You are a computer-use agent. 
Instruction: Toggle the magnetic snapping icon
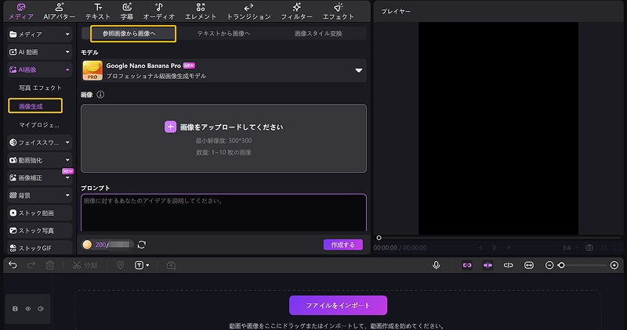pos(487,265)
